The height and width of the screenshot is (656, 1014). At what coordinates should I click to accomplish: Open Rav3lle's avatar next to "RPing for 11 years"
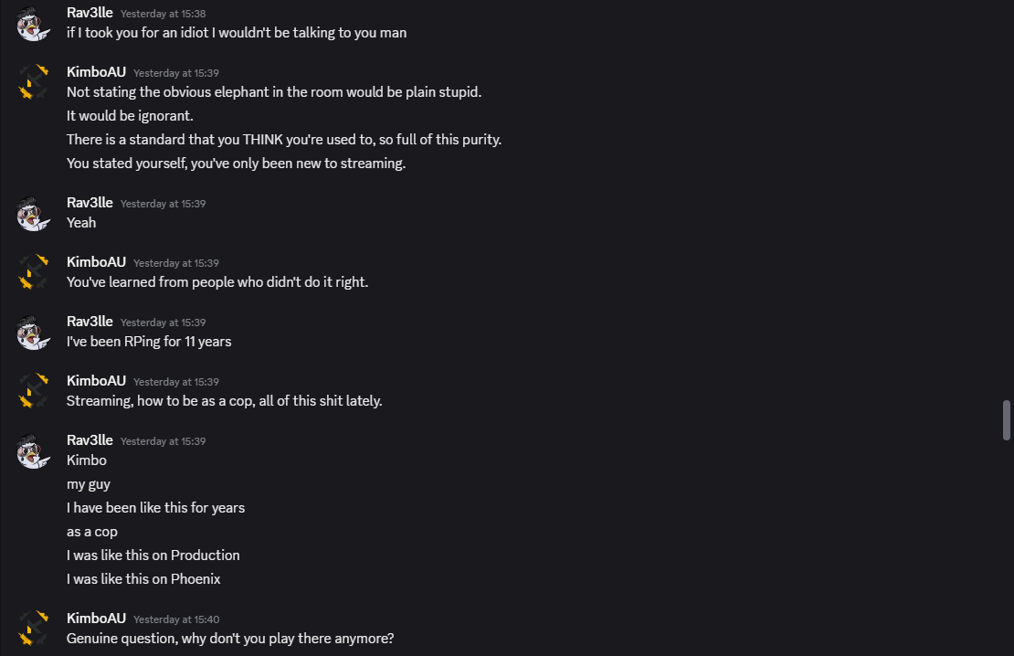tap(33, 332)
